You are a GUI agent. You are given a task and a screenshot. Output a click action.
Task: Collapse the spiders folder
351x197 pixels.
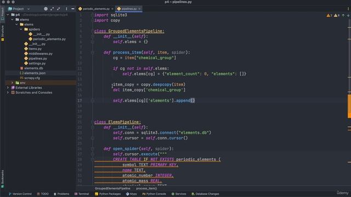pyautogui.click(x=21, y=29)
